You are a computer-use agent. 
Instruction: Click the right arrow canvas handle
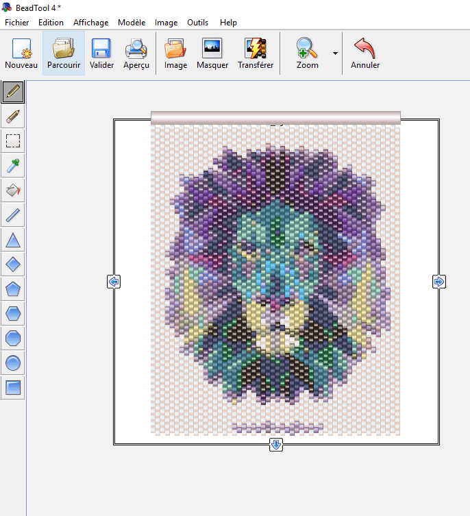pos(439,282)
